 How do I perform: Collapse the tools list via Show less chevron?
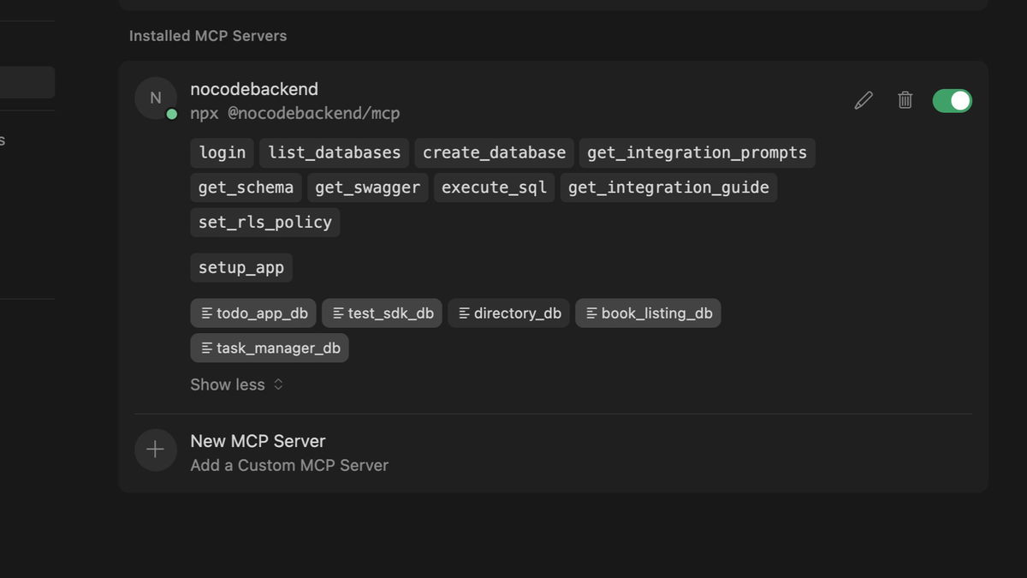pyautogui.click(x=278, y=384)
